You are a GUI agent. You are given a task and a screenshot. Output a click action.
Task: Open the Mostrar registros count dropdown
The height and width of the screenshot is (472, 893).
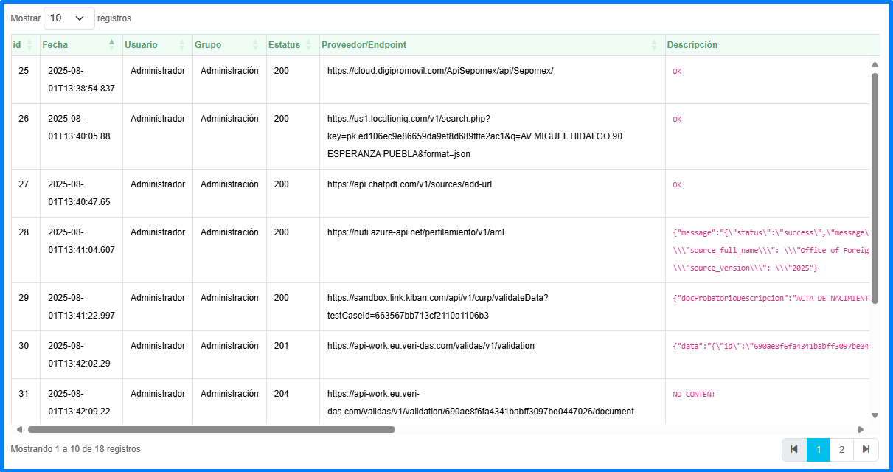(69, 18)
